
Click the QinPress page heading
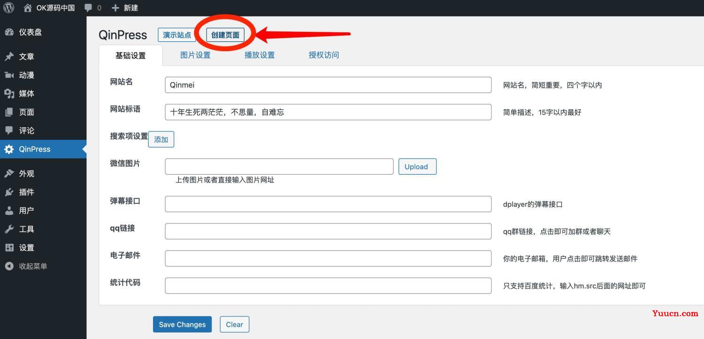pyautogui.click(x=122, y=35)
